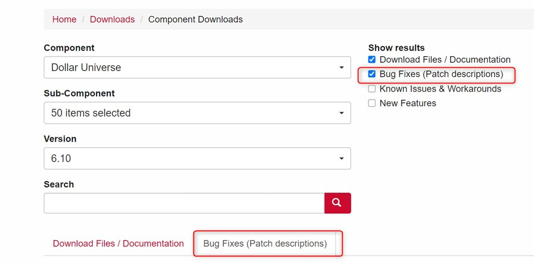Click the Known Issues & Workarounds label
This screenshot has height=267, width=534.
pyautogui.click(x=440, y=89)
